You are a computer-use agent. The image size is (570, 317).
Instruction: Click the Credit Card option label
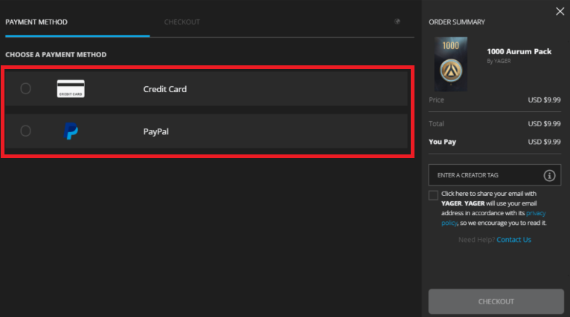click(x=164, y=89)
